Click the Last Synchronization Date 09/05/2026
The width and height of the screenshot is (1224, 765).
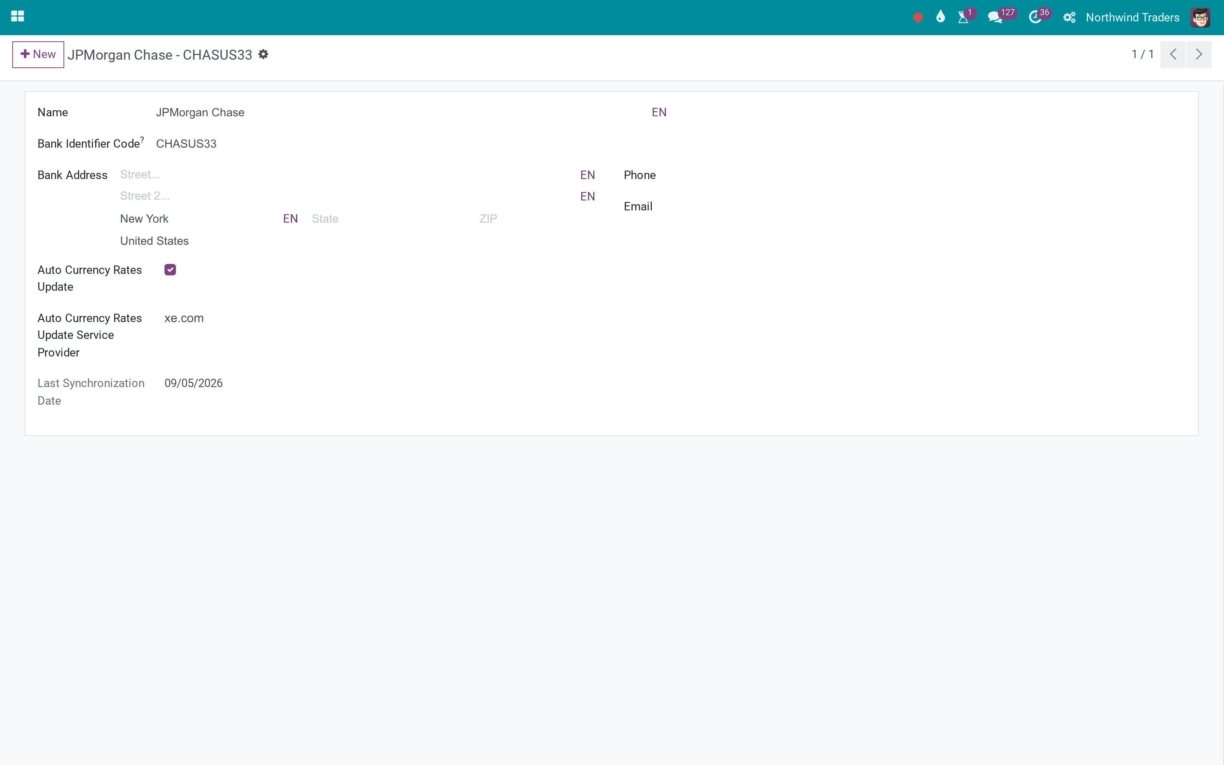click(x=193, y=383)
